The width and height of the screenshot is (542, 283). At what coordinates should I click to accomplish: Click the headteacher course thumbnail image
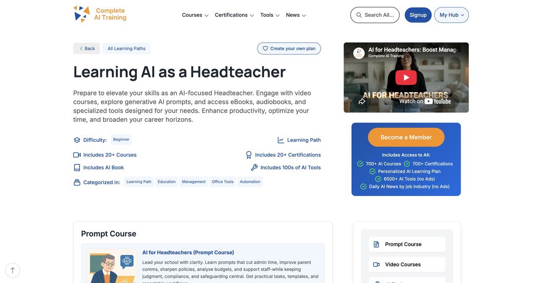click(x=112, y=266)
